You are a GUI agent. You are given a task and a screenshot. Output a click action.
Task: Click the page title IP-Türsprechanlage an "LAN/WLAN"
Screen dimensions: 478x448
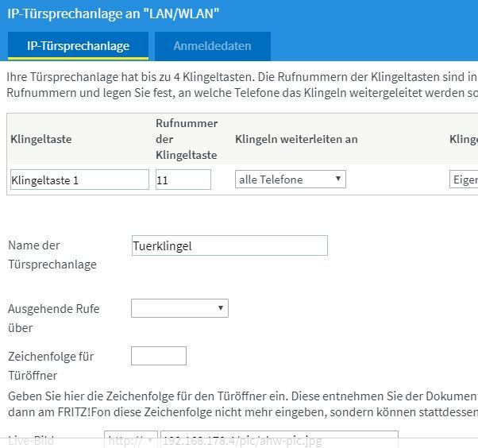(114, 14)
